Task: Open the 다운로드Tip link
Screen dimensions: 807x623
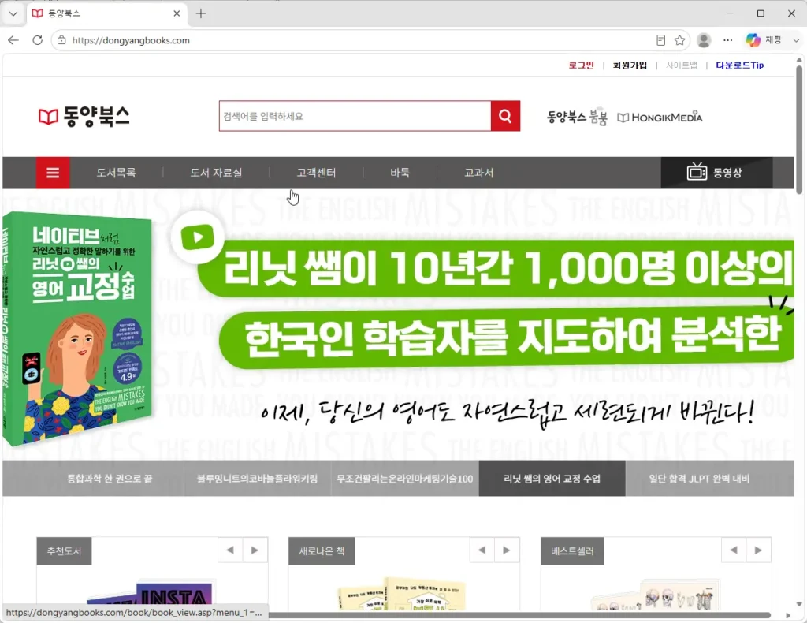Action: (x=739, y=65)
